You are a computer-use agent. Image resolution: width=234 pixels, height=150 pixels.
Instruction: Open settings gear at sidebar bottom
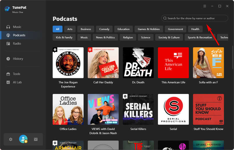pos(11,139)
